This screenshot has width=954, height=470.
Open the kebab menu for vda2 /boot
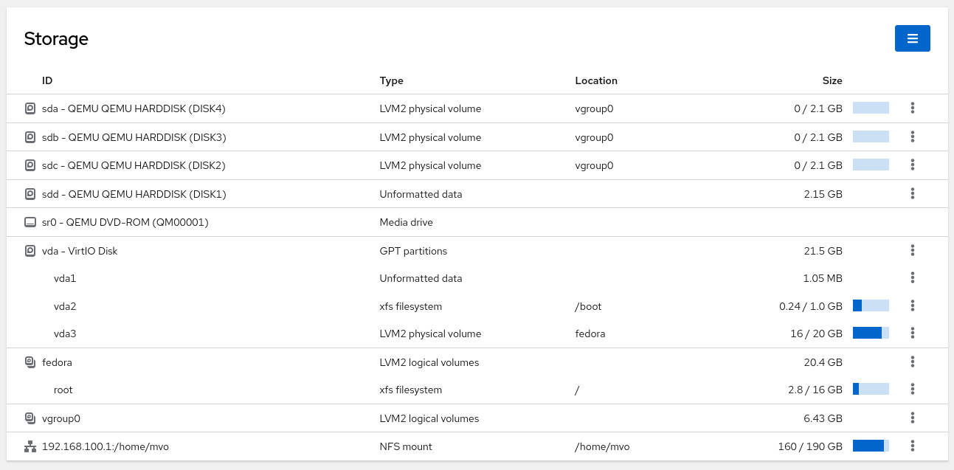click(x=913, y=305)
